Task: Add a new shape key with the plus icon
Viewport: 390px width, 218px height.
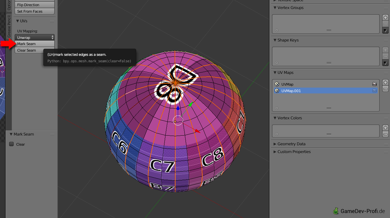Action: pos(386,49)
